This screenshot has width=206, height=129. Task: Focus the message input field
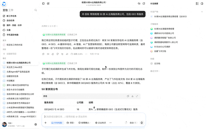93,117
